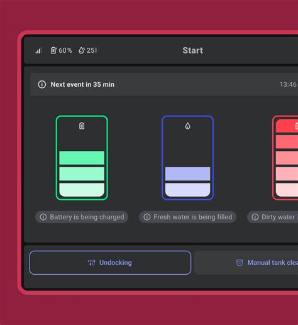Screen dimensions: 298x325
Task: Click the bottom pale green battery segment
Action: 82,190
